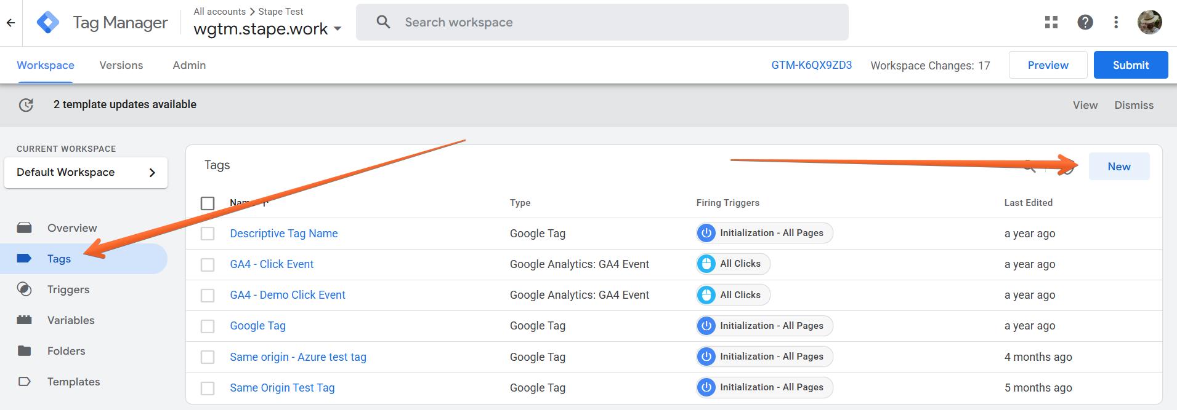
Task: Check the GA4 - Demo Click Event checkbox
Action: [208, 295]
